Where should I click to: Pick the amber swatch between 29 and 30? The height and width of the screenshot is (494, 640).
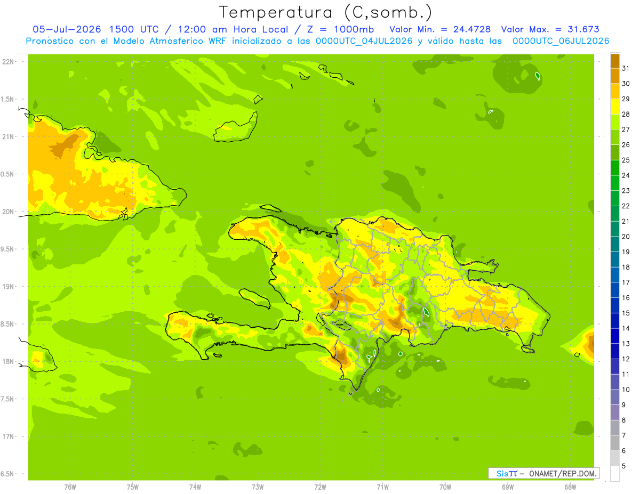(x=615, y=91)
